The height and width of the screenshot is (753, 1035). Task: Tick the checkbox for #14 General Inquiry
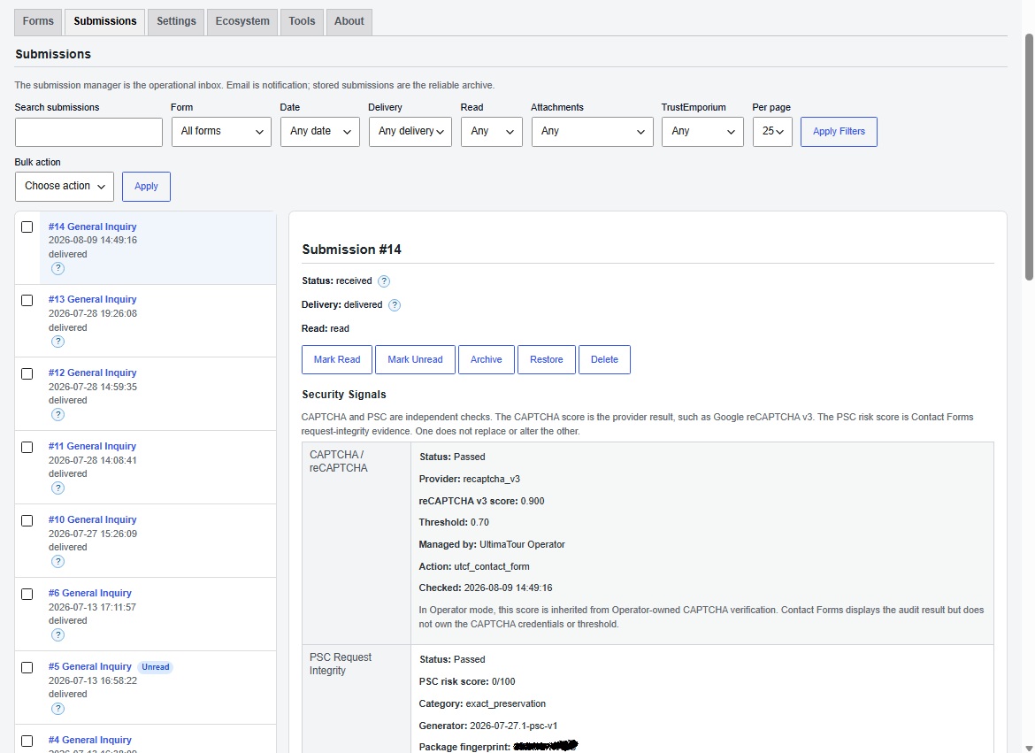pyautogui.click(x=27, y=227)
